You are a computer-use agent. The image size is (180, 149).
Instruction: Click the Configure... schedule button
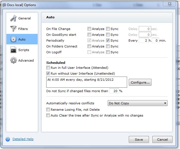(x=140, y=82)
